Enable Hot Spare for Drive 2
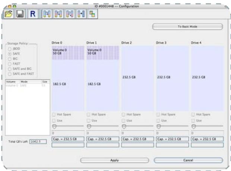 123,114
